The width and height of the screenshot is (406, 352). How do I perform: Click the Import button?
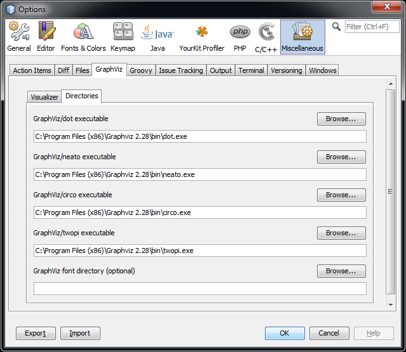pos(80,333)
